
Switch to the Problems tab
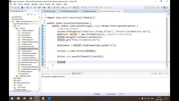point(46,74)
